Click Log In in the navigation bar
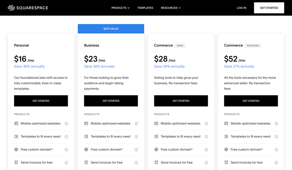292x170 pixels. pyautogui.click(x=241, y=8)
